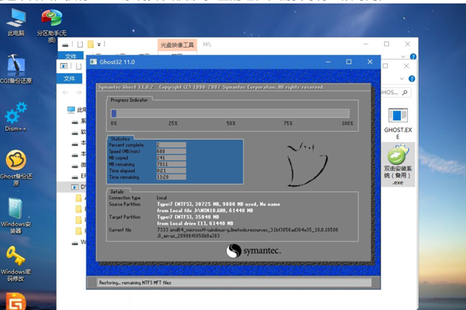This screenshot has width=466, height=310.
Task: Click Explorer forward navigation arrow
Action: click(79, 93)
